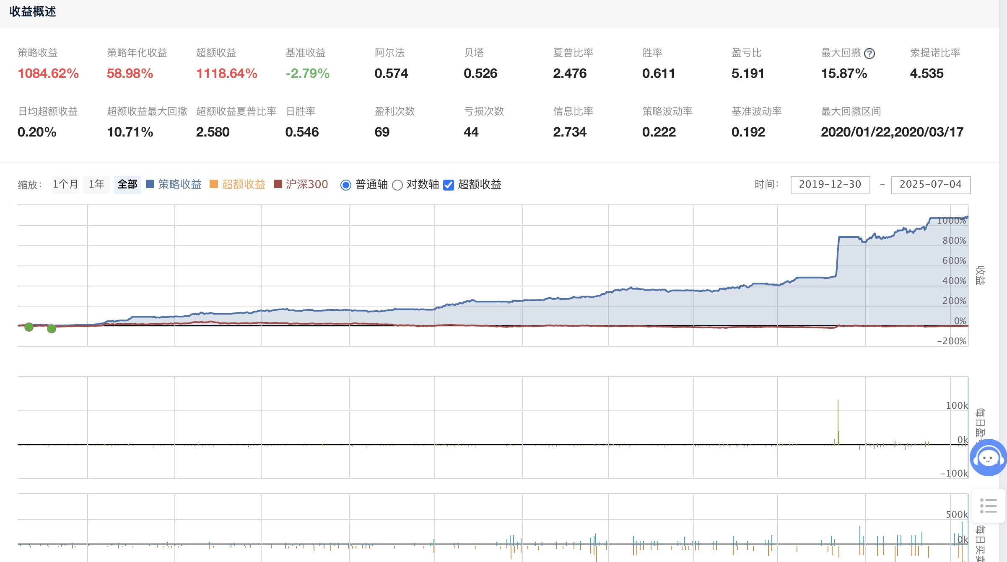The image size is (1007, 562).
Task: Click the 日均超额收益 value 0.20%
Action: click(x=37, y=132)
